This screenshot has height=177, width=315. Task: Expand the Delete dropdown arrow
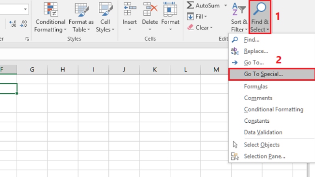[x=150, y=29]
